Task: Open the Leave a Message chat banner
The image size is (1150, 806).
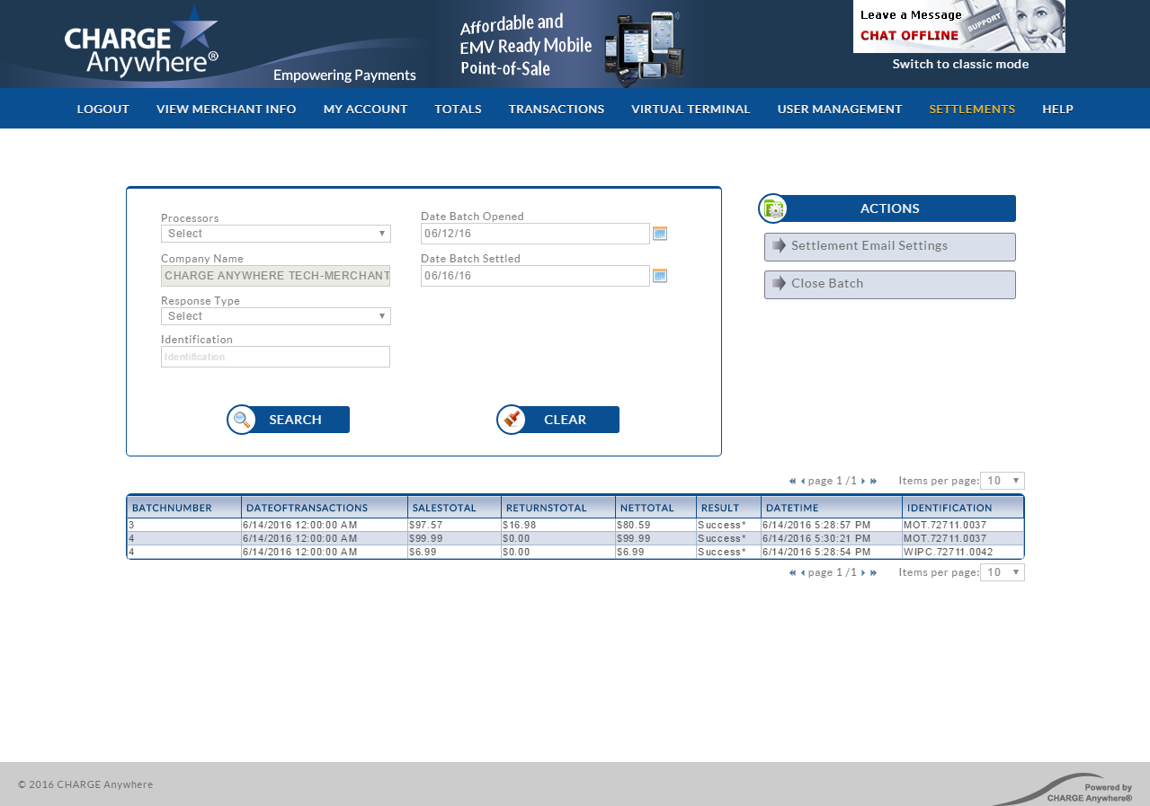Action: click(958, 26)
